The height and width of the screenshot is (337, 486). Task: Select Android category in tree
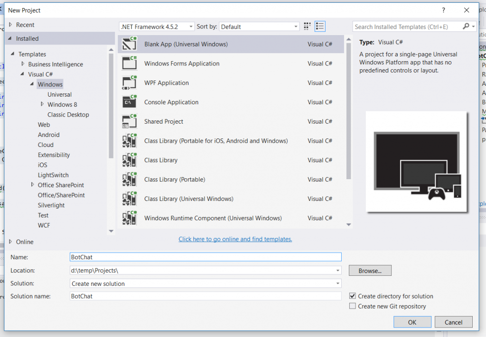[x=49, y=135]
